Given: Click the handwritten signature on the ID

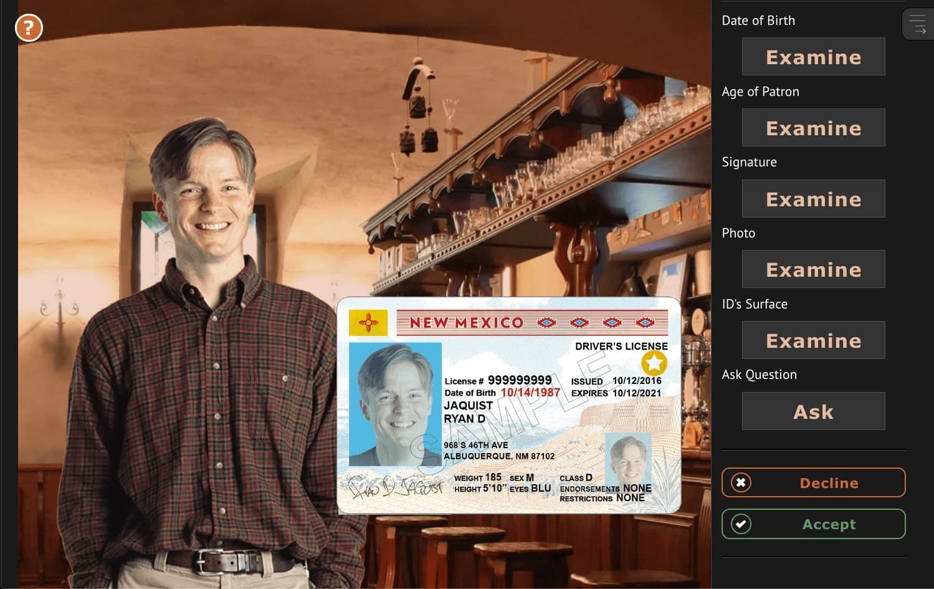Looking at the screenshot, I should click(396, 487).
